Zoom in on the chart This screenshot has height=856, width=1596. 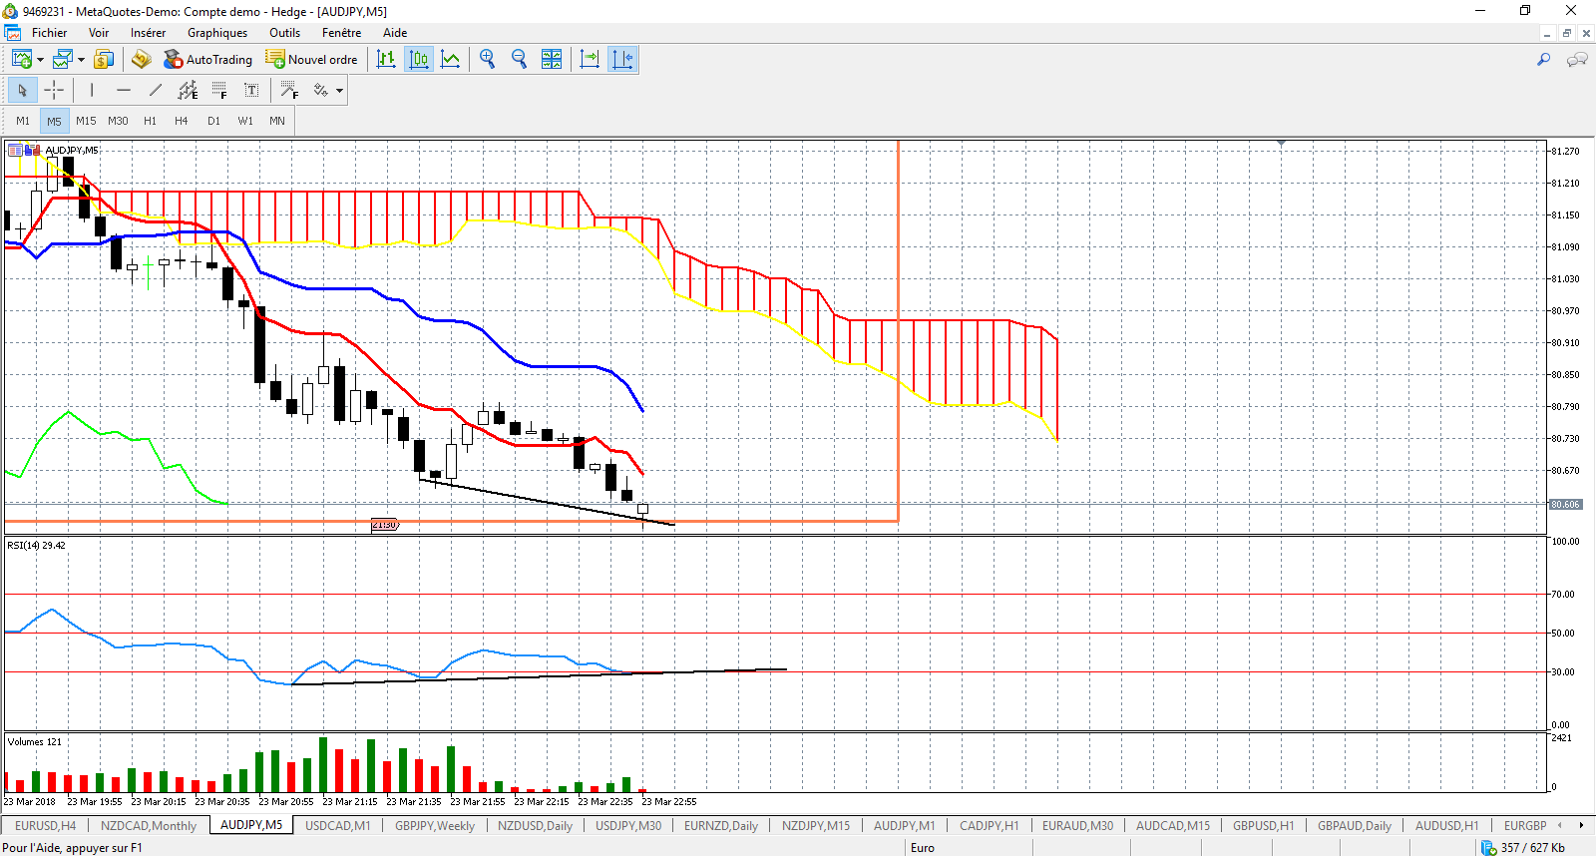pos(488,60)
